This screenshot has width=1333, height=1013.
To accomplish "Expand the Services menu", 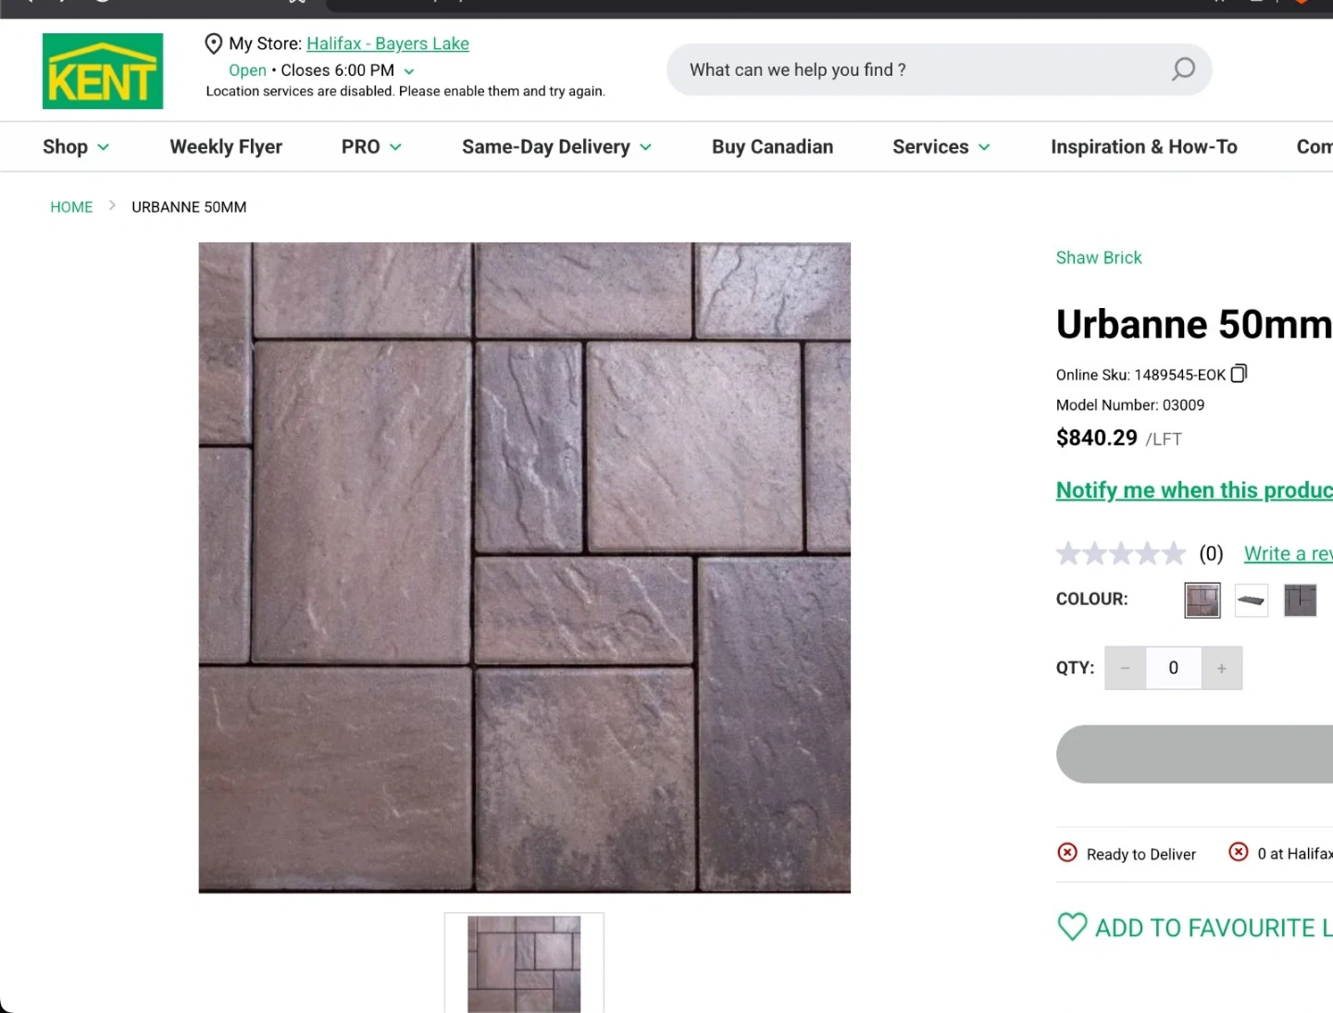I will [941, 147].
